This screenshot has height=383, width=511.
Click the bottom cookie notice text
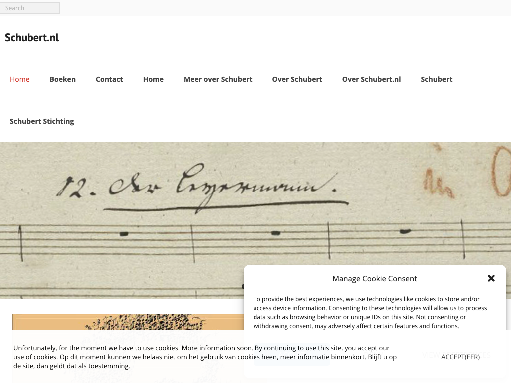(205, 357)
